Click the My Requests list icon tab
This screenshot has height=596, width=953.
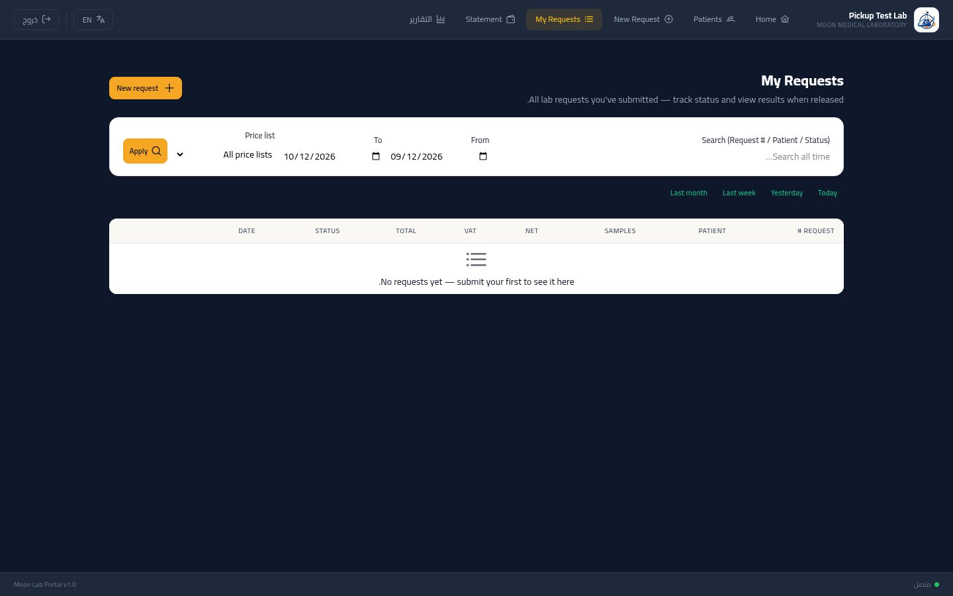(564, 19)
